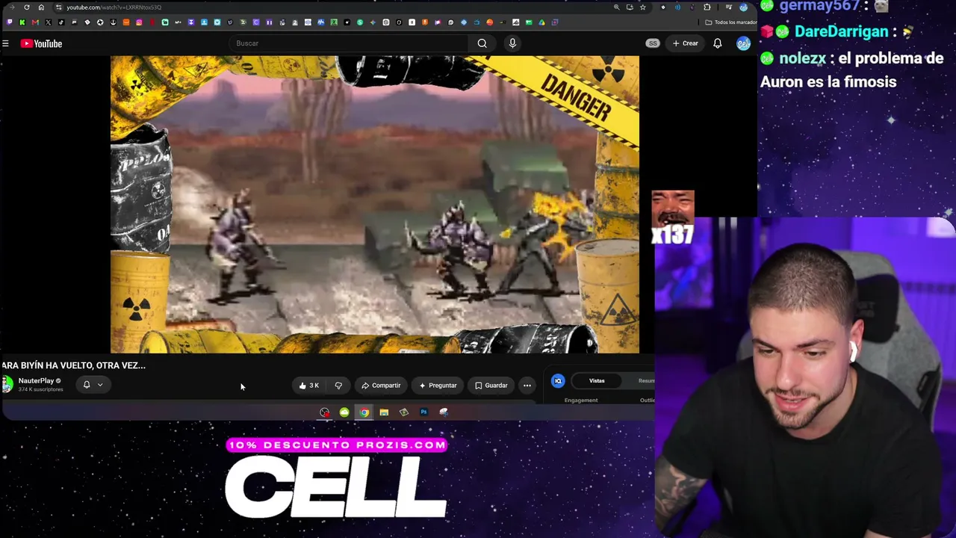The width and height of the screenshot is (956, 538).
Task: Focus the Buscar search field
Action: pos(350,43)
